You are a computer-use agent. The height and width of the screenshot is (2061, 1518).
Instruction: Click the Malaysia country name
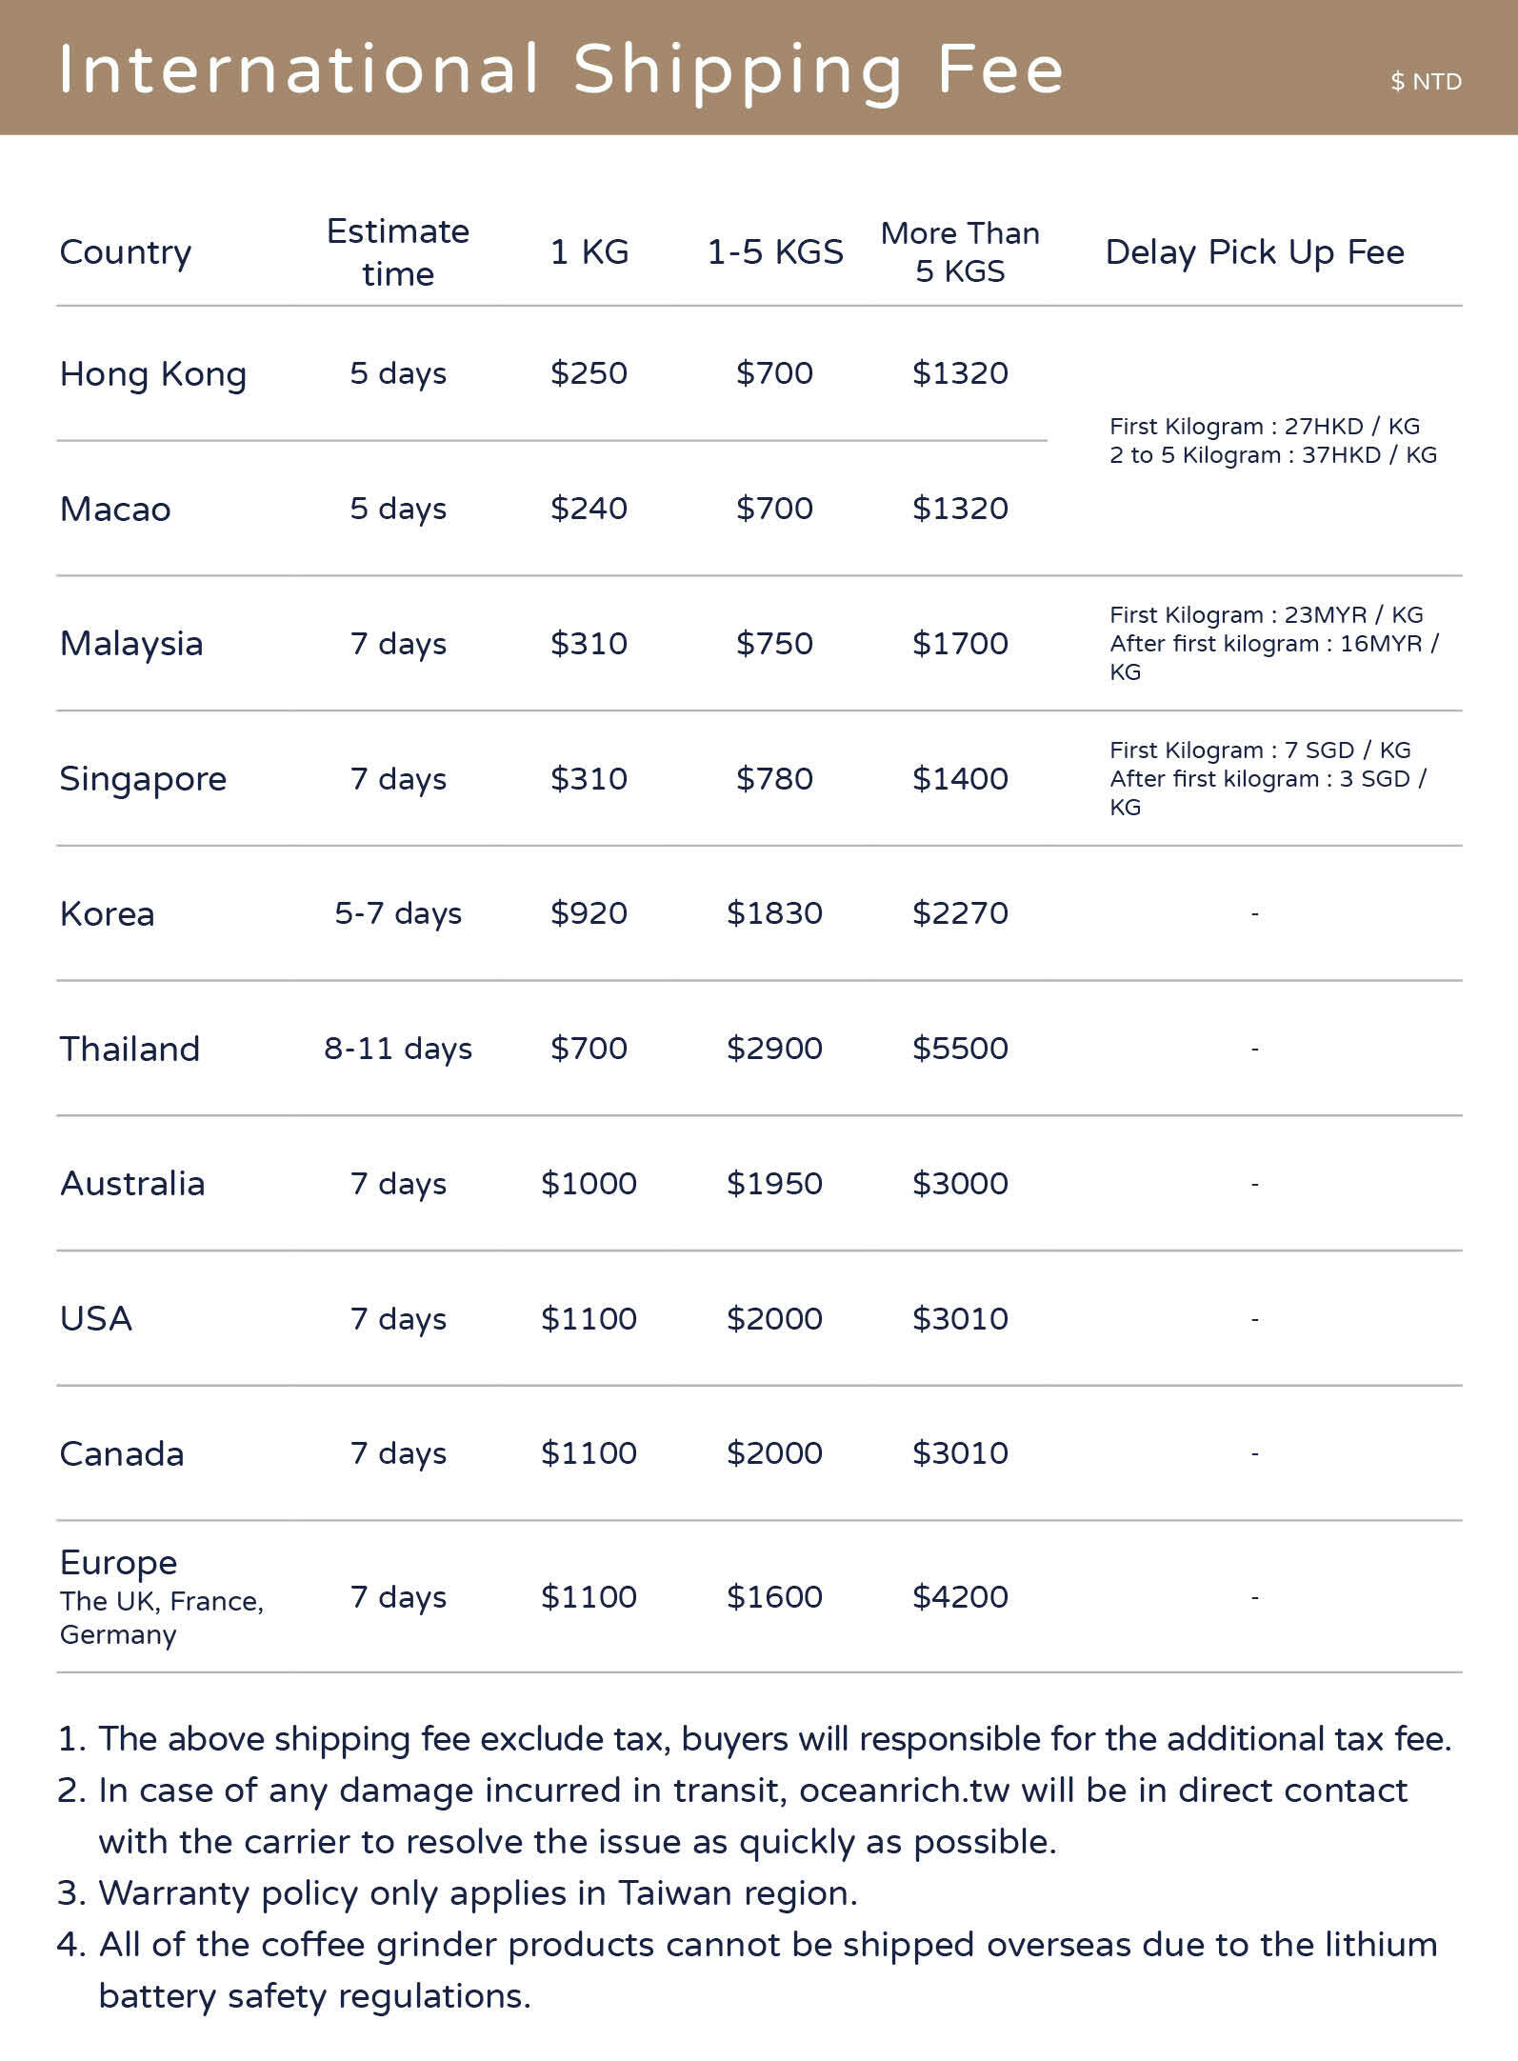click(x=131, y=644)
